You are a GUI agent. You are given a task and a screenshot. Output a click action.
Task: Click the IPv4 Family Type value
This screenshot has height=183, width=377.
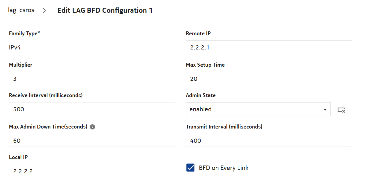15,47
